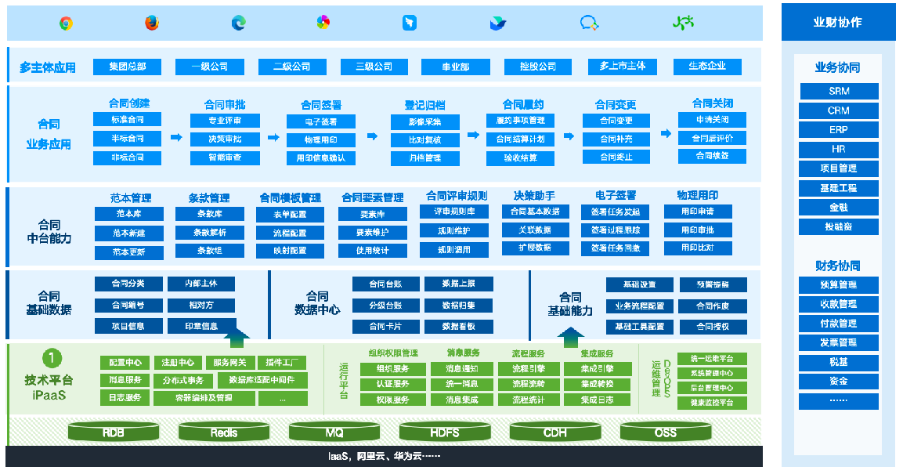Open the 评审规则库 box

[x=455, y=212]
